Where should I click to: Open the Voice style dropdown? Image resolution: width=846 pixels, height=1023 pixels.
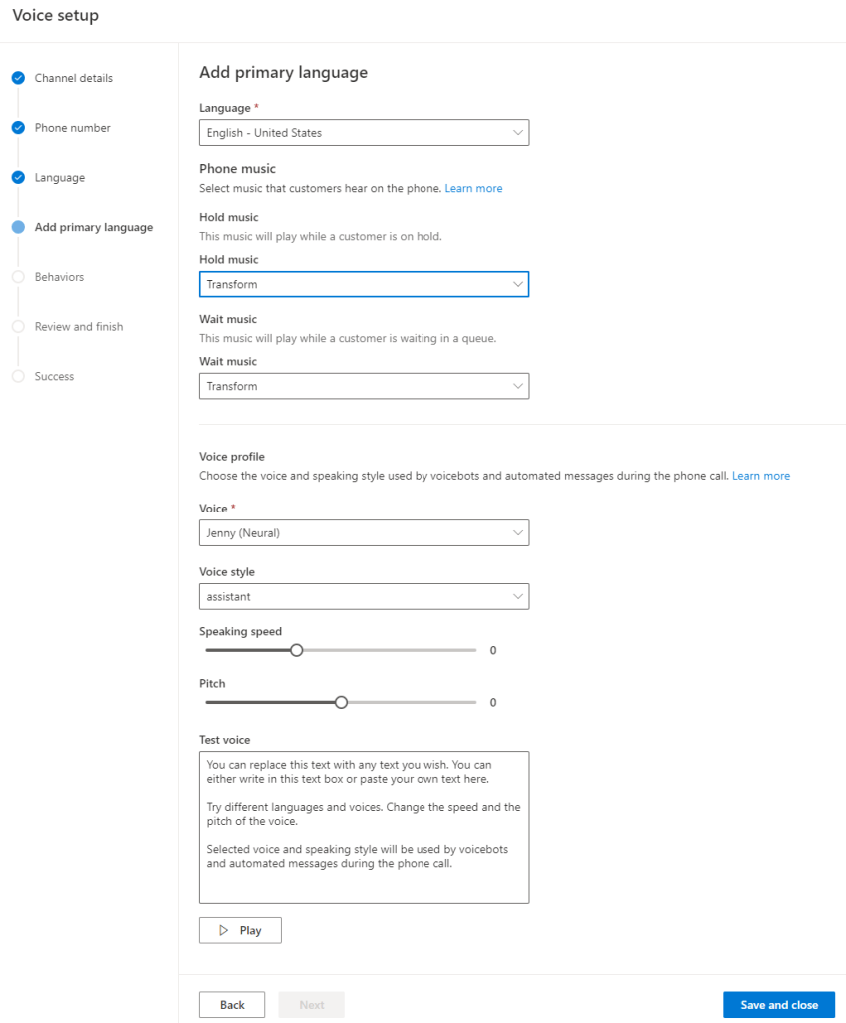[x=364, y=597]
